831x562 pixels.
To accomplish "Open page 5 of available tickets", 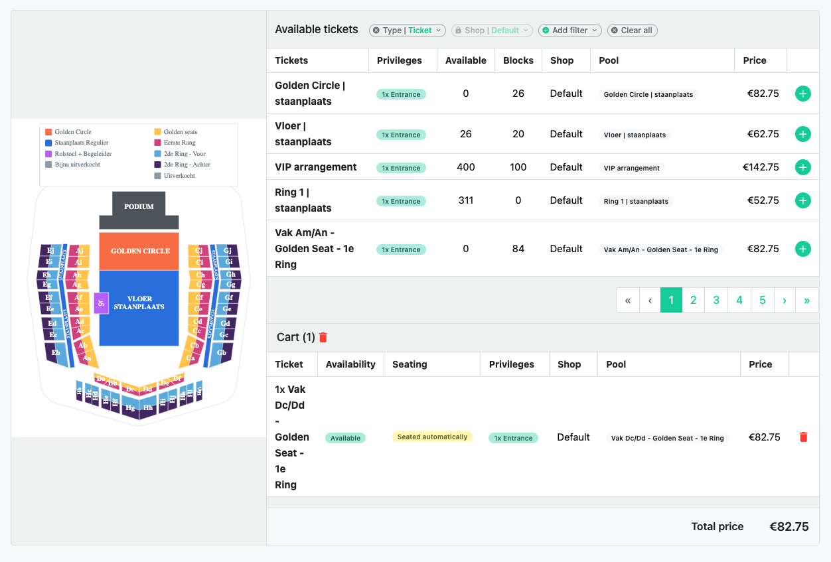I will tap(762, 300).
